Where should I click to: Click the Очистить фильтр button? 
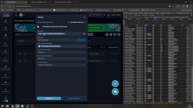74,98
